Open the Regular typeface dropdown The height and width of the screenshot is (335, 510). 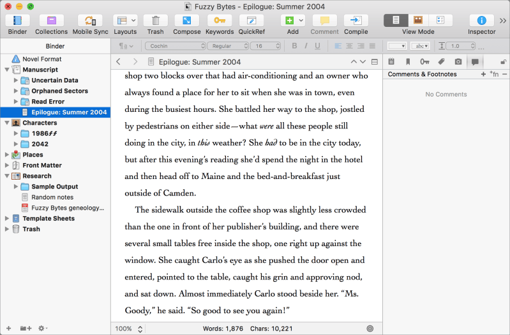229,46
